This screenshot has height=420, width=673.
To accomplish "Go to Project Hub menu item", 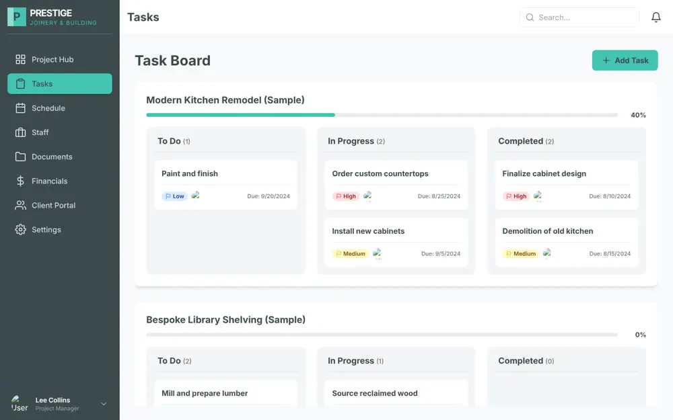I will (60, 60).
